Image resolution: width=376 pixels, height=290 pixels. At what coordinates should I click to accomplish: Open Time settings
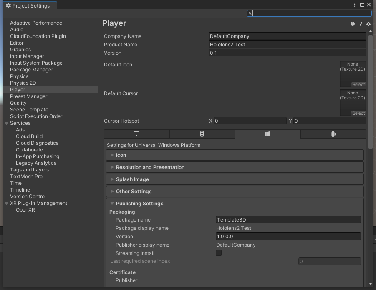point(16,183)
